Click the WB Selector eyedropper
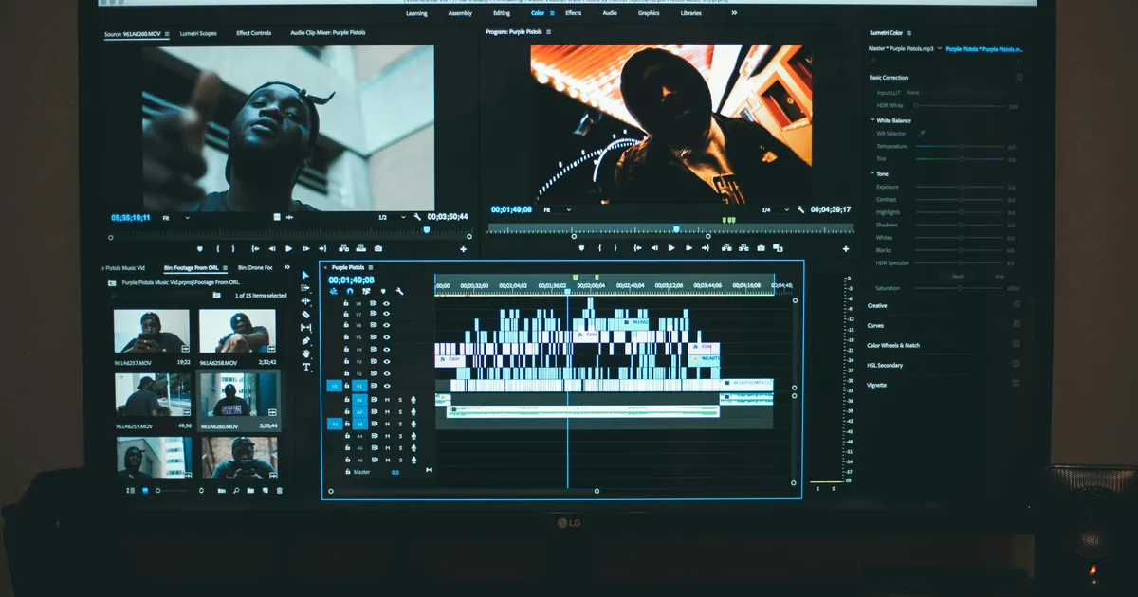 pos(921,134)
